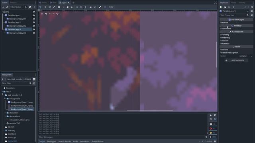Toggle visibility of ParallaxLayer3 node
Viewport: 255px width, 143px height.
coord(34,29)
